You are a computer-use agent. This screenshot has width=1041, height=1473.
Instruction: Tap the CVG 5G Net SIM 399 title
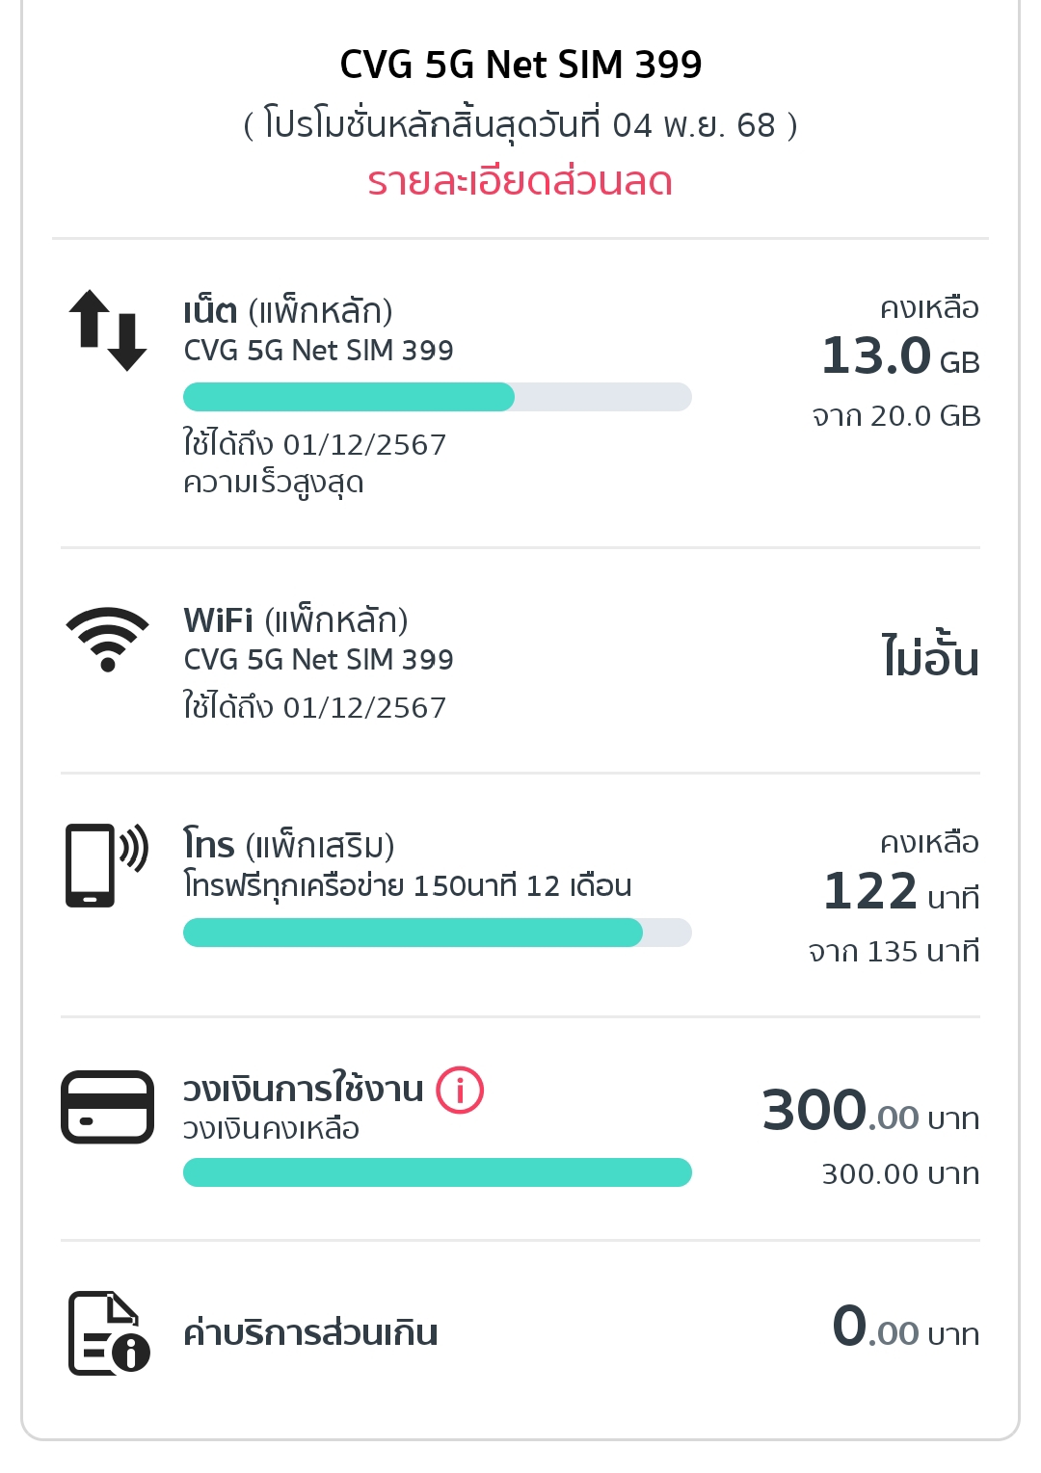(520, 65)
